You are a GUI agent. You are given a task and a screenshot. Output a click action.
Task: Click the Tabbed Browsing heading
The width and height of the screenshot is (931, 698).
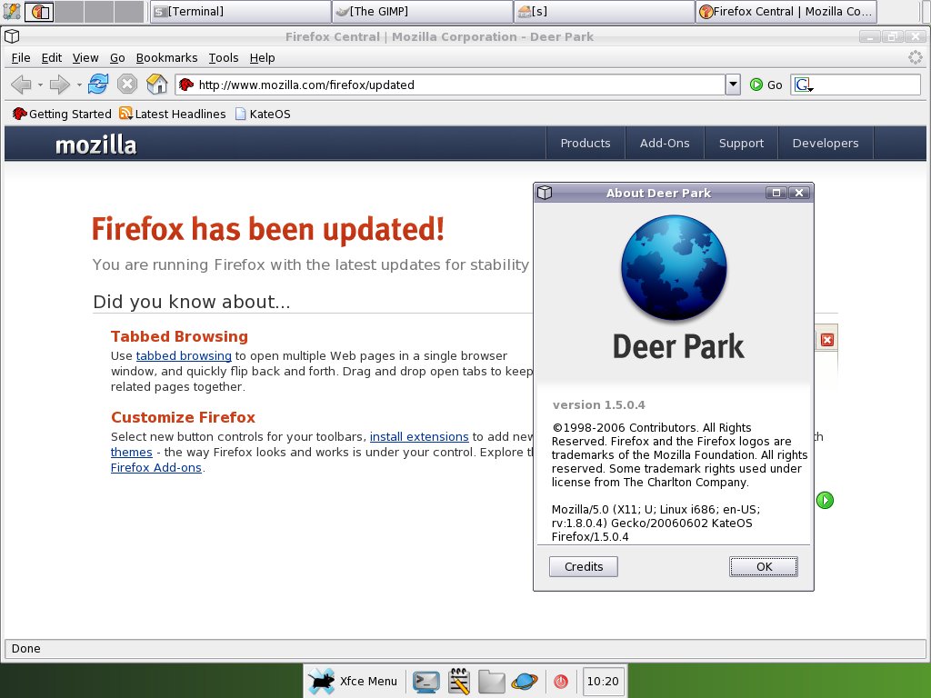pos(179,336)
